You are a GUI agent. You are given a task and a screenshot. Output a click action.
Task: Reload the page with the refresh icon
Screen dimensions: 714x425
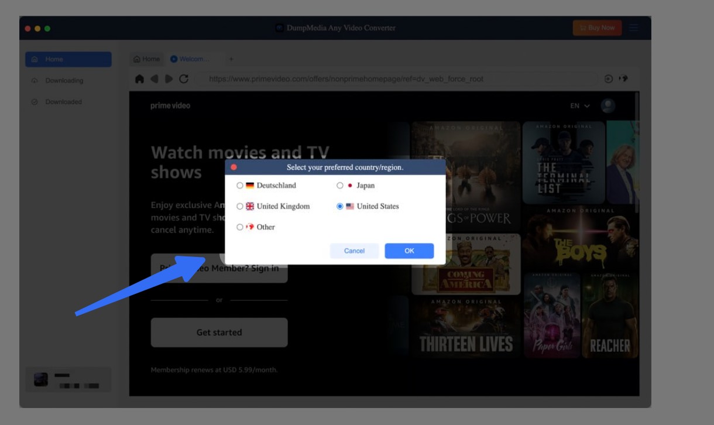pyautogui.click(x=184, y=78)
